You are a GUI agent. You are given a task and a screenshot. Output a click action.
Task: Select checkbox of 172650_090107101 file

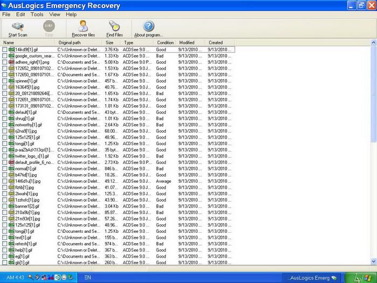(4, 74)
